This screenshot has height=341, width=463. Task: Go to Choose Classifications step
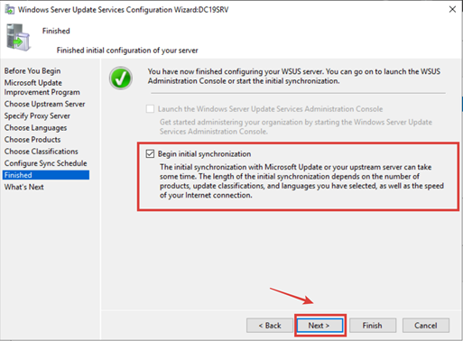coord(42,152)
